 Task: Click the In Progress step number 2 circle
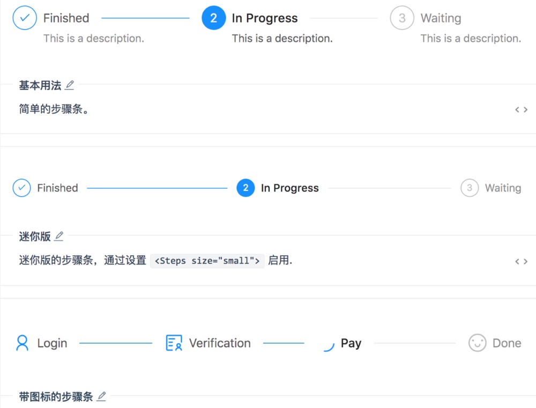tap(213, 18)
